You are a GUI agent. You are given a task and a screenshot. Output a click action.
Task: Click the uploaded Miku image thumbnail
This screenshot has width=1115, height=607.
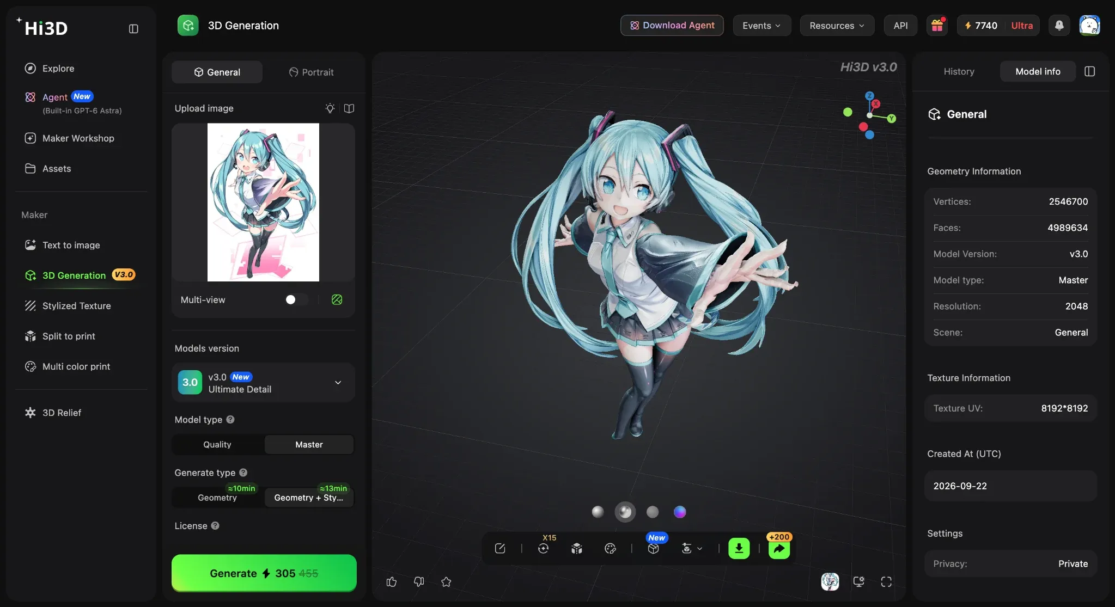[263, 202]
